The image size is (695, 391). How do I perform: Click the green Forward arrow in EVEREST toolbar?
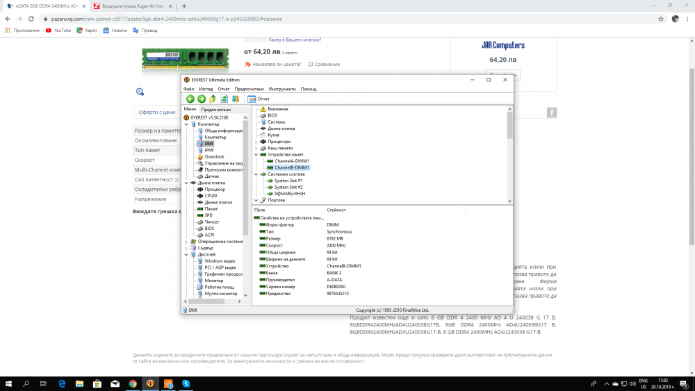pos(202,99)
